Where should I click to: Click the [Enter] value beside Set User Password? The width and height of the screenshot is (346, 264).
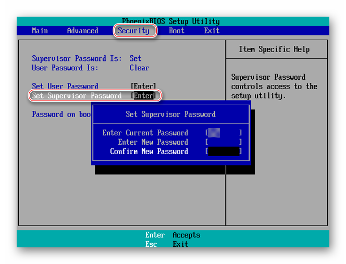[143, 86]
